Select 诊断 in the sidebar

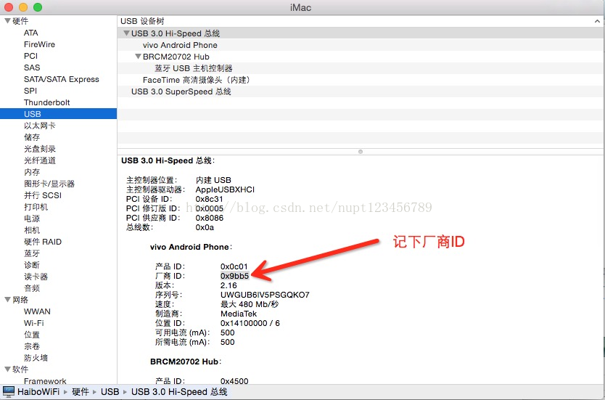(32, 265)
